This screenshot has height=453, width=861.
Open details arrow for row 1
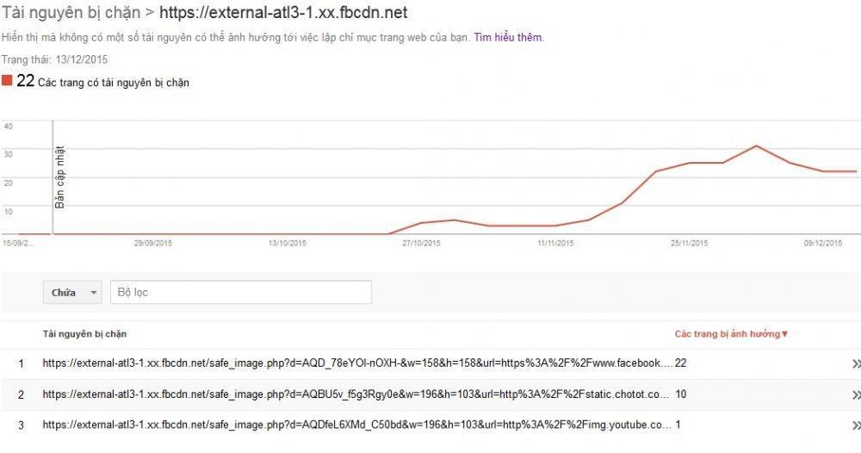[x=855, y=364]
